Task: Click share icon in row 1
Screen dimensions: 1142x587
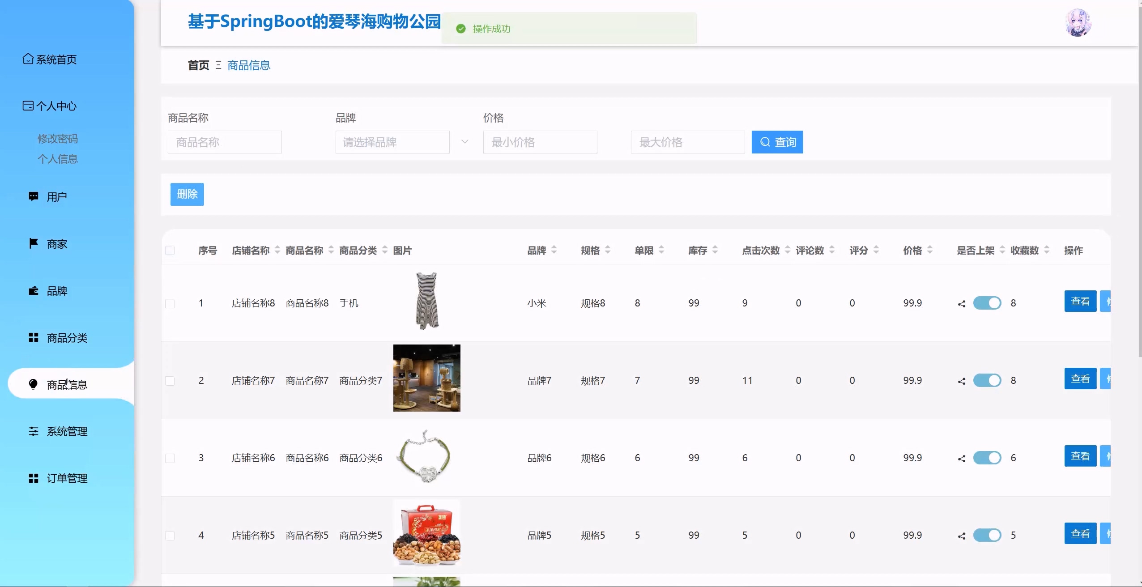Action: click(961, 304)
